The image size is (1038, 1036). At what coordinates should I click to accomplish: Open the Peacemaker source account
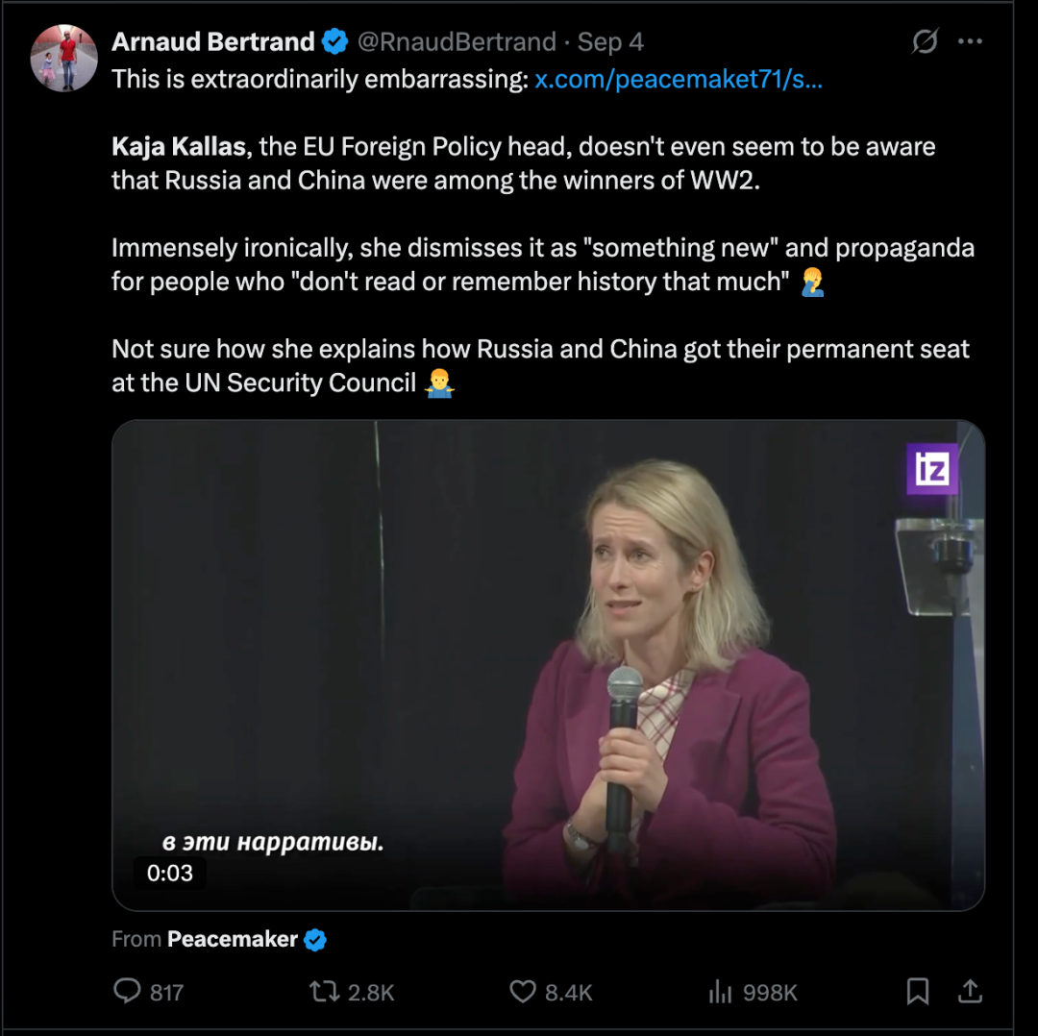[x=233, y=939]
